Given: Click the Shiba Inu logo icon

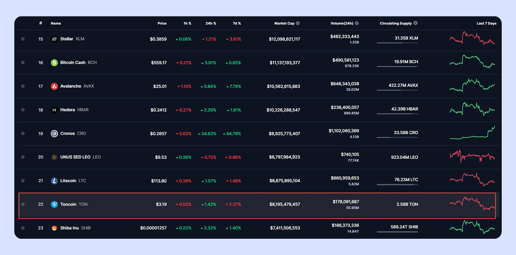Looking at the screenshot, I should pos(54,228).
